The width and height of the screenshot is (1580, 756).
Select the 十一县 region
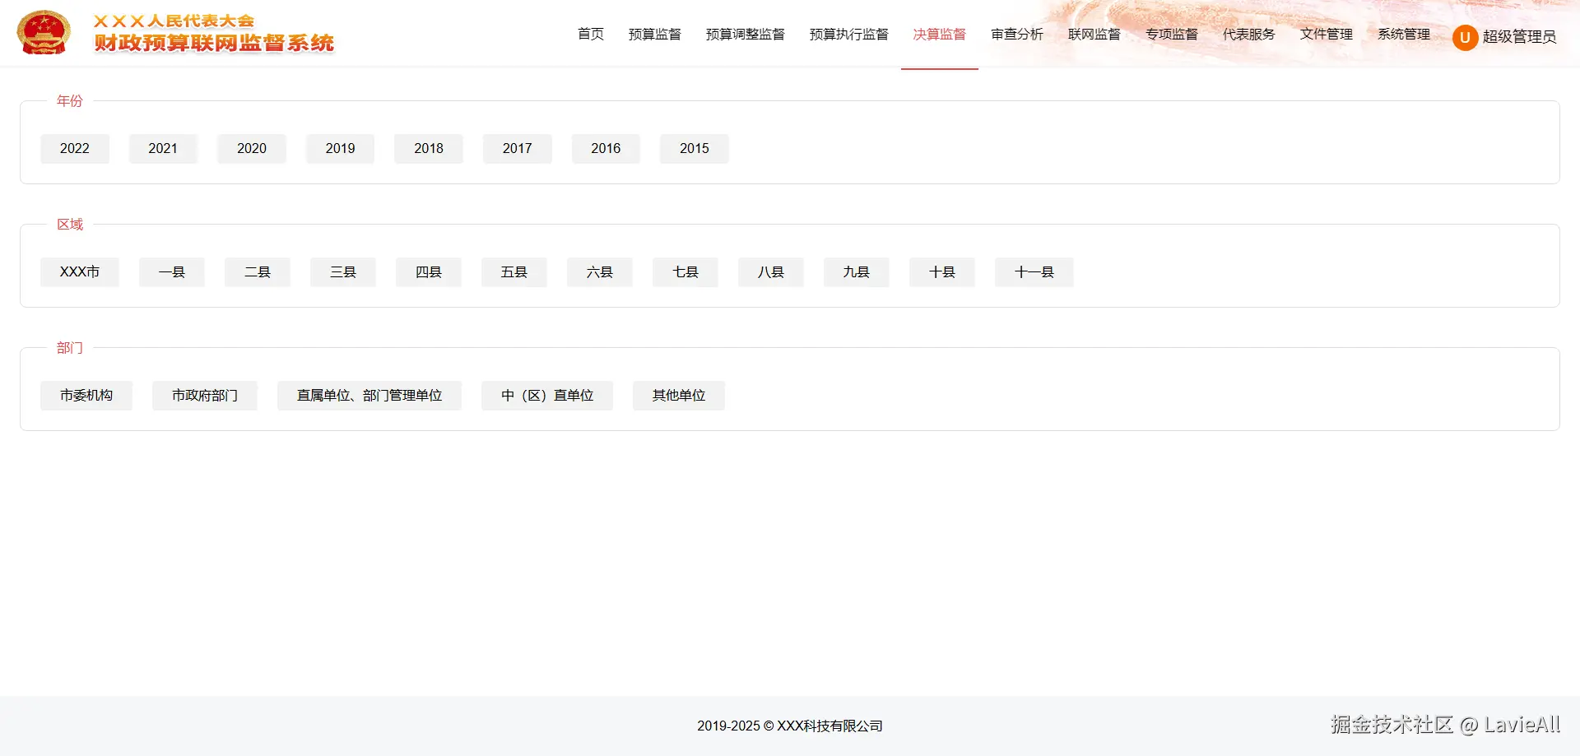coord(1034,271)
